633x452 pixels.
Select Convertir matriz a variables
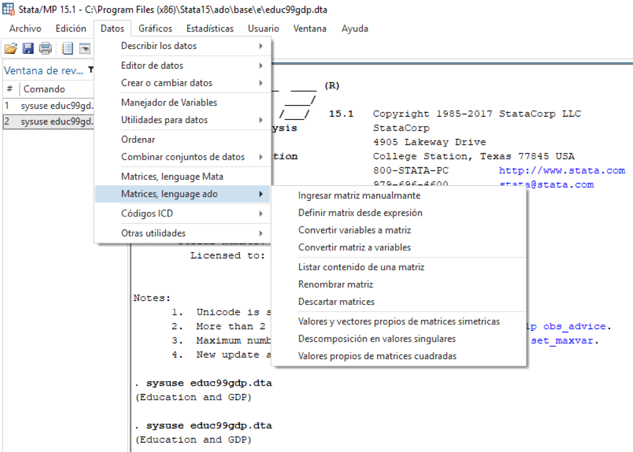[399, 248]
